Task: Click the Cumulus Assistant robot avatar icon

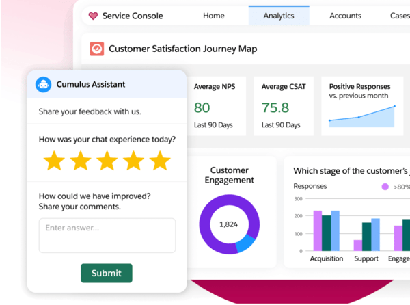Action: [x=44, y=85]
